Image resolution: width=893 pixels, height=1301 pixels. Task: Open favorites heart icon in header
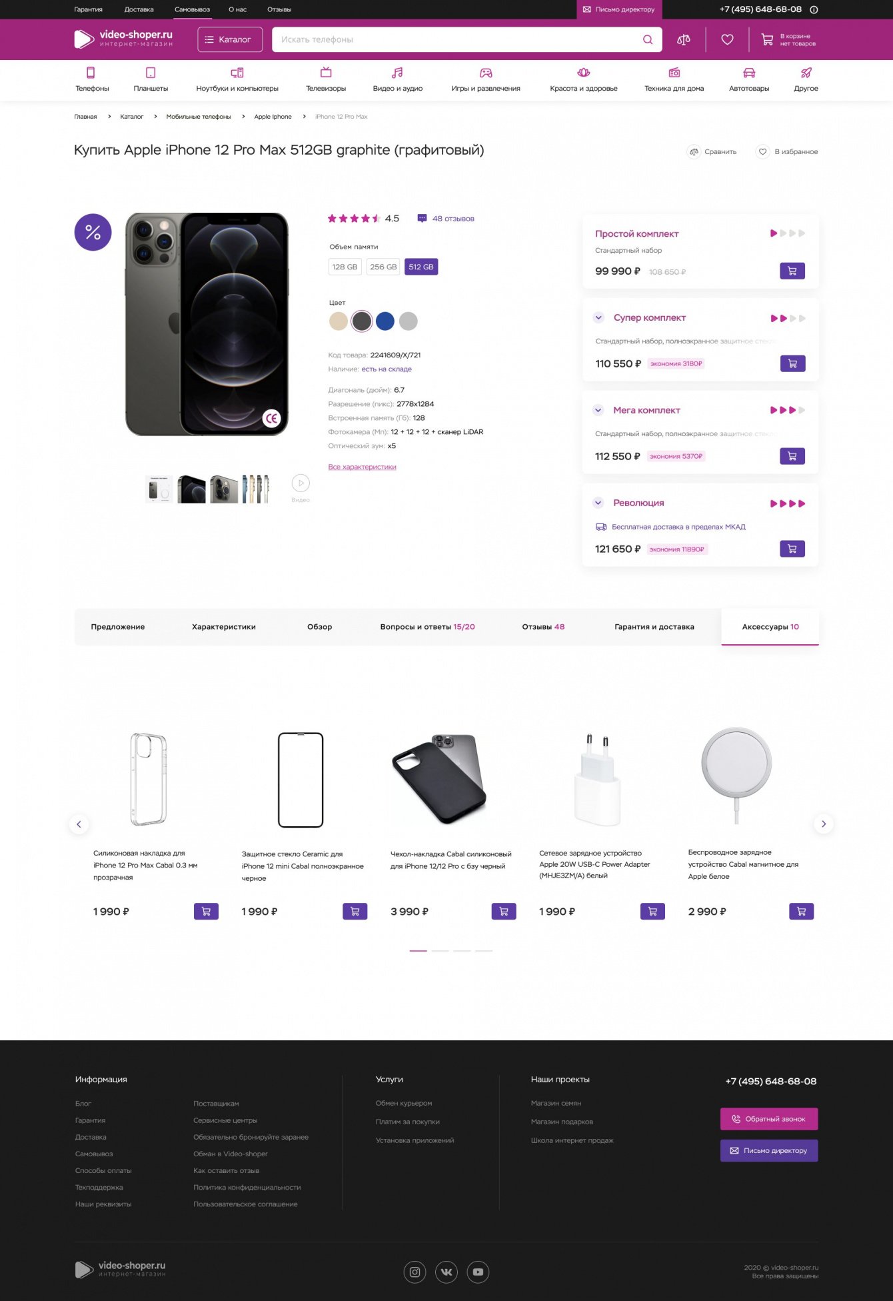pos(727,39)
